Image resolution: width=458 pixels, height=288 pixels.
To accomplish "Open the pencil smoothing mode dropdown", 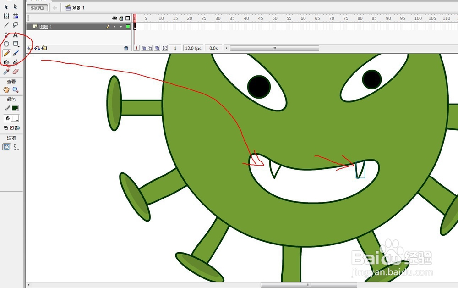I will pos(16,147).
